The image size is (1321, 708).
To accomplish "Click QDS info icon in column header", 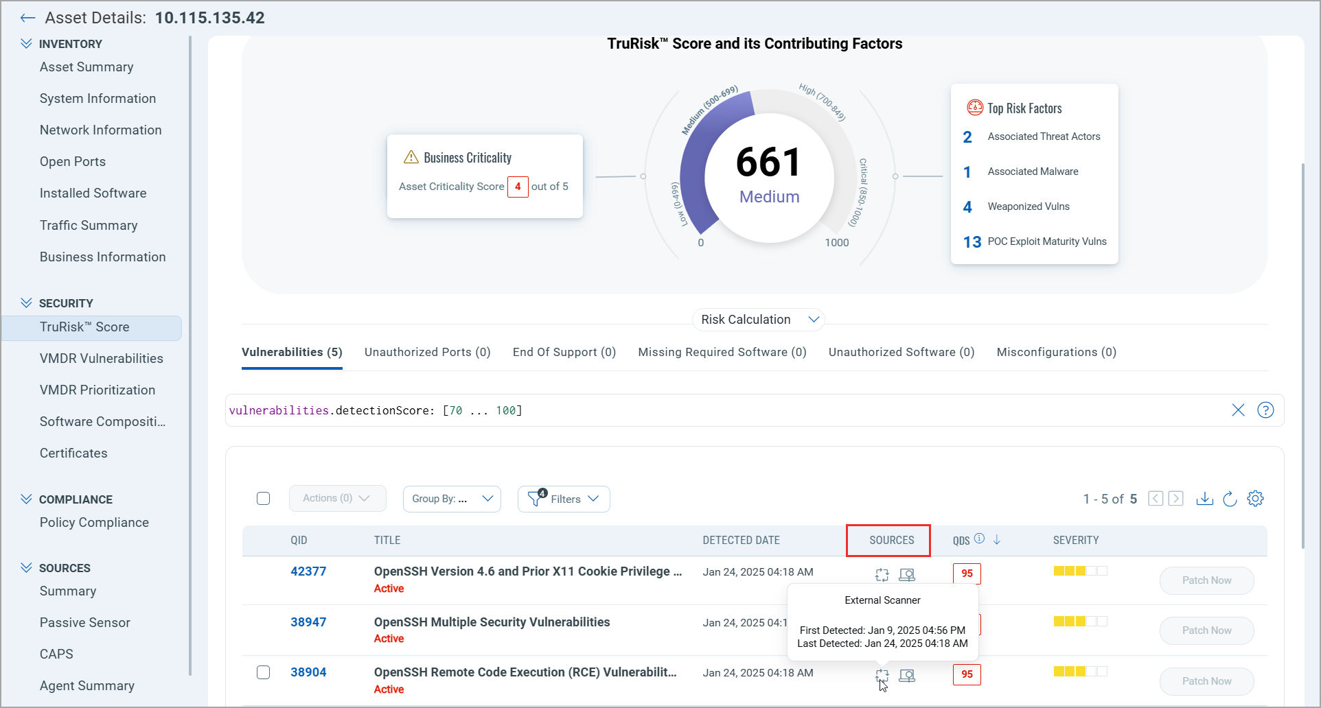I will [979, 539].
